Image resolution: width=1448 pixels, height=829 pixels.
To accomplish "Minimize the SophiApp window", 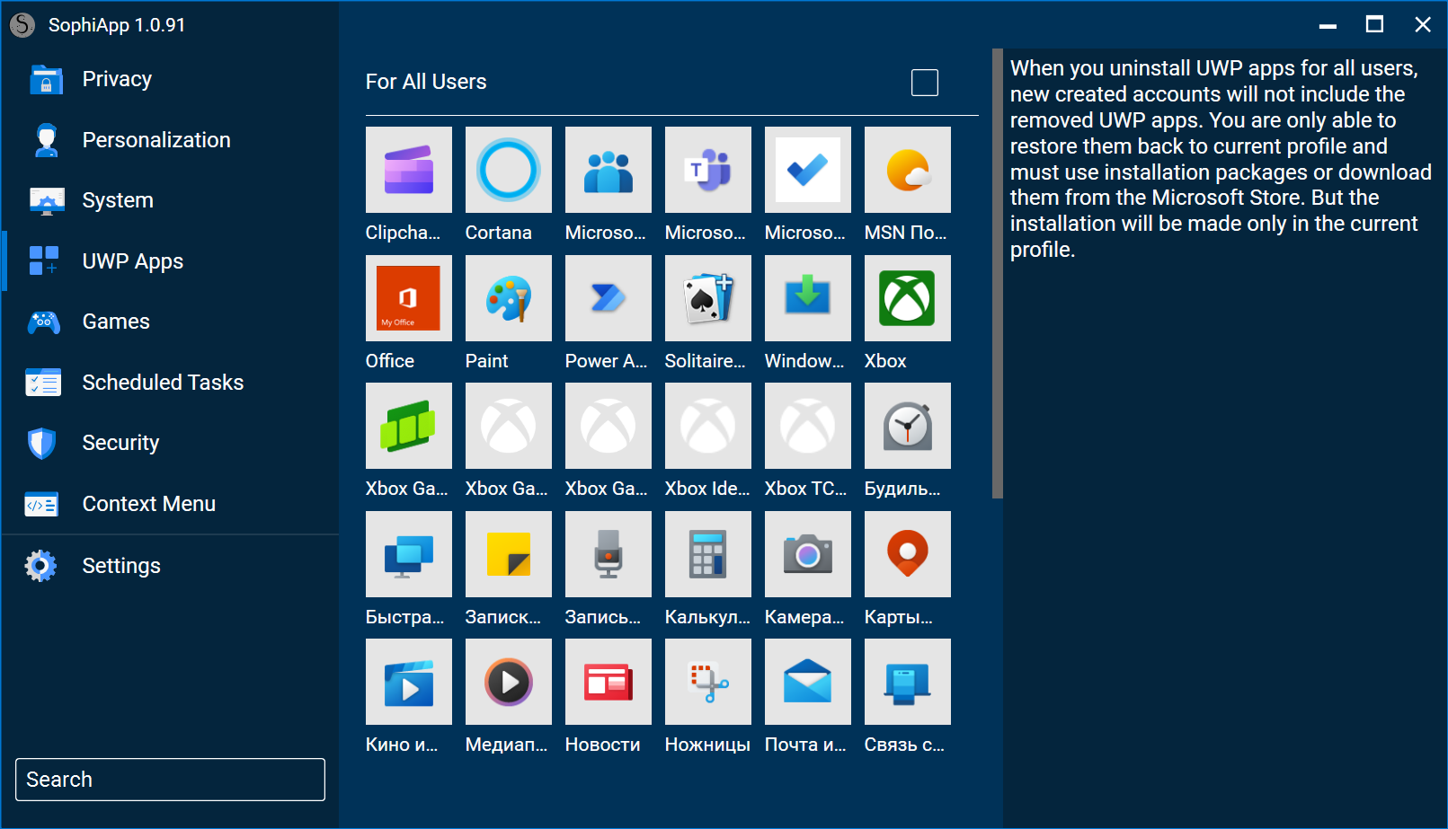I will tap(1328, 24).
